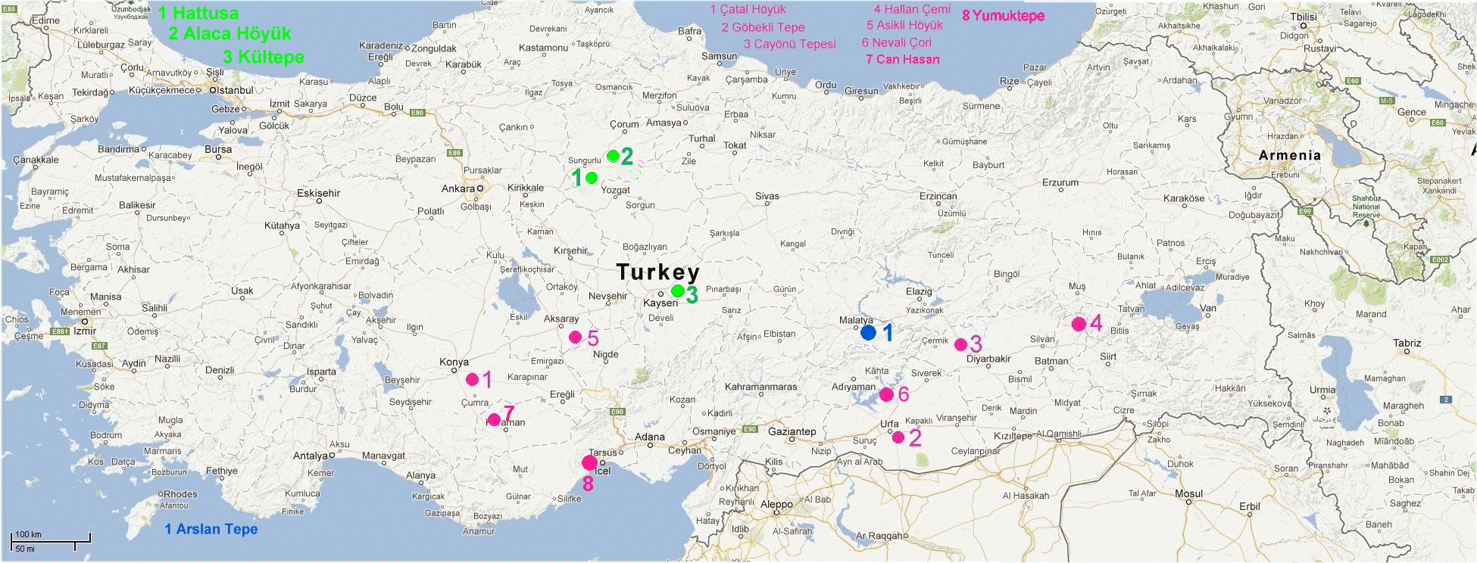Click the Mosul city label
This screenshot has height=563, width=1477.
click(x=1188, y=494)
